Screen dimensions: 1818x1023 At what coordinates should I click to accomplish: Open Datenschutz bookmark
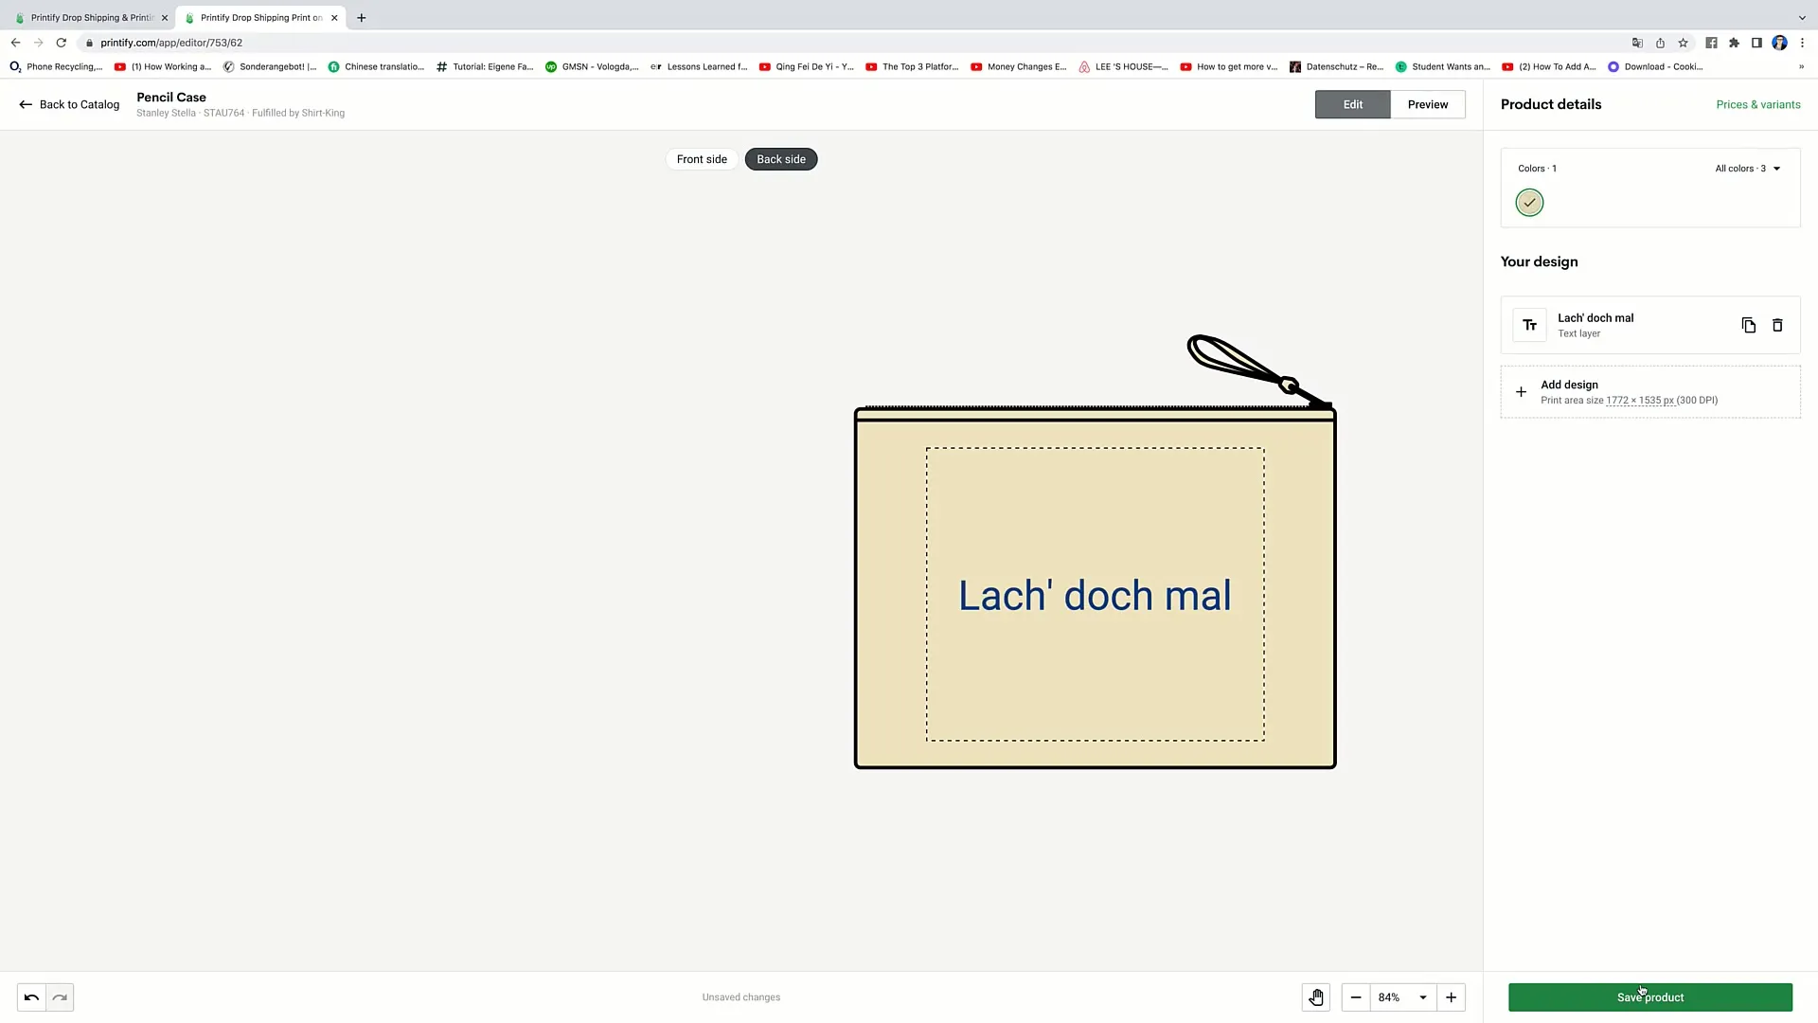pyautogui.click(x=1337, y=66)
